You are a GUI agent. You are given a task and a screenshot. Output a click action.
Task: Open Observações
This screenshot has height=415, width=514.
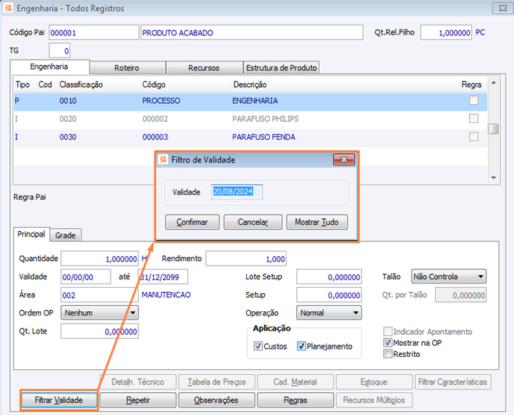(x=217, y=400)
